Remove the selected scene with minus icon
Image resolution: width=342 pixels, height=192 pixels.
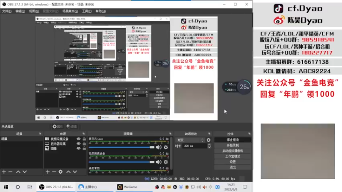[10, 172]
